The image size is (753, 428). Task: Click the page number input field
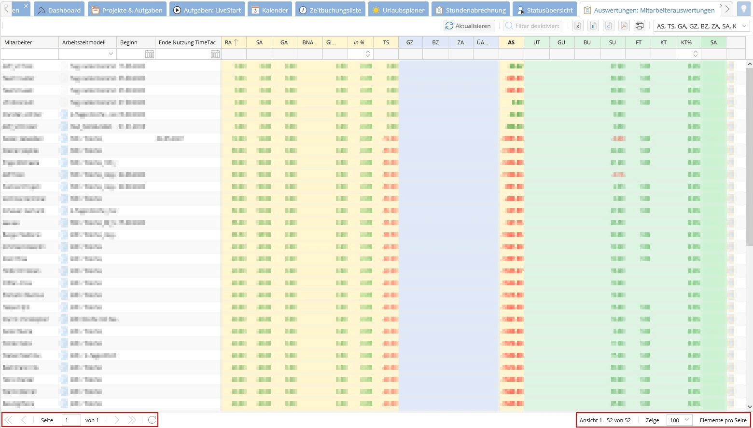[x=71, y=420]
